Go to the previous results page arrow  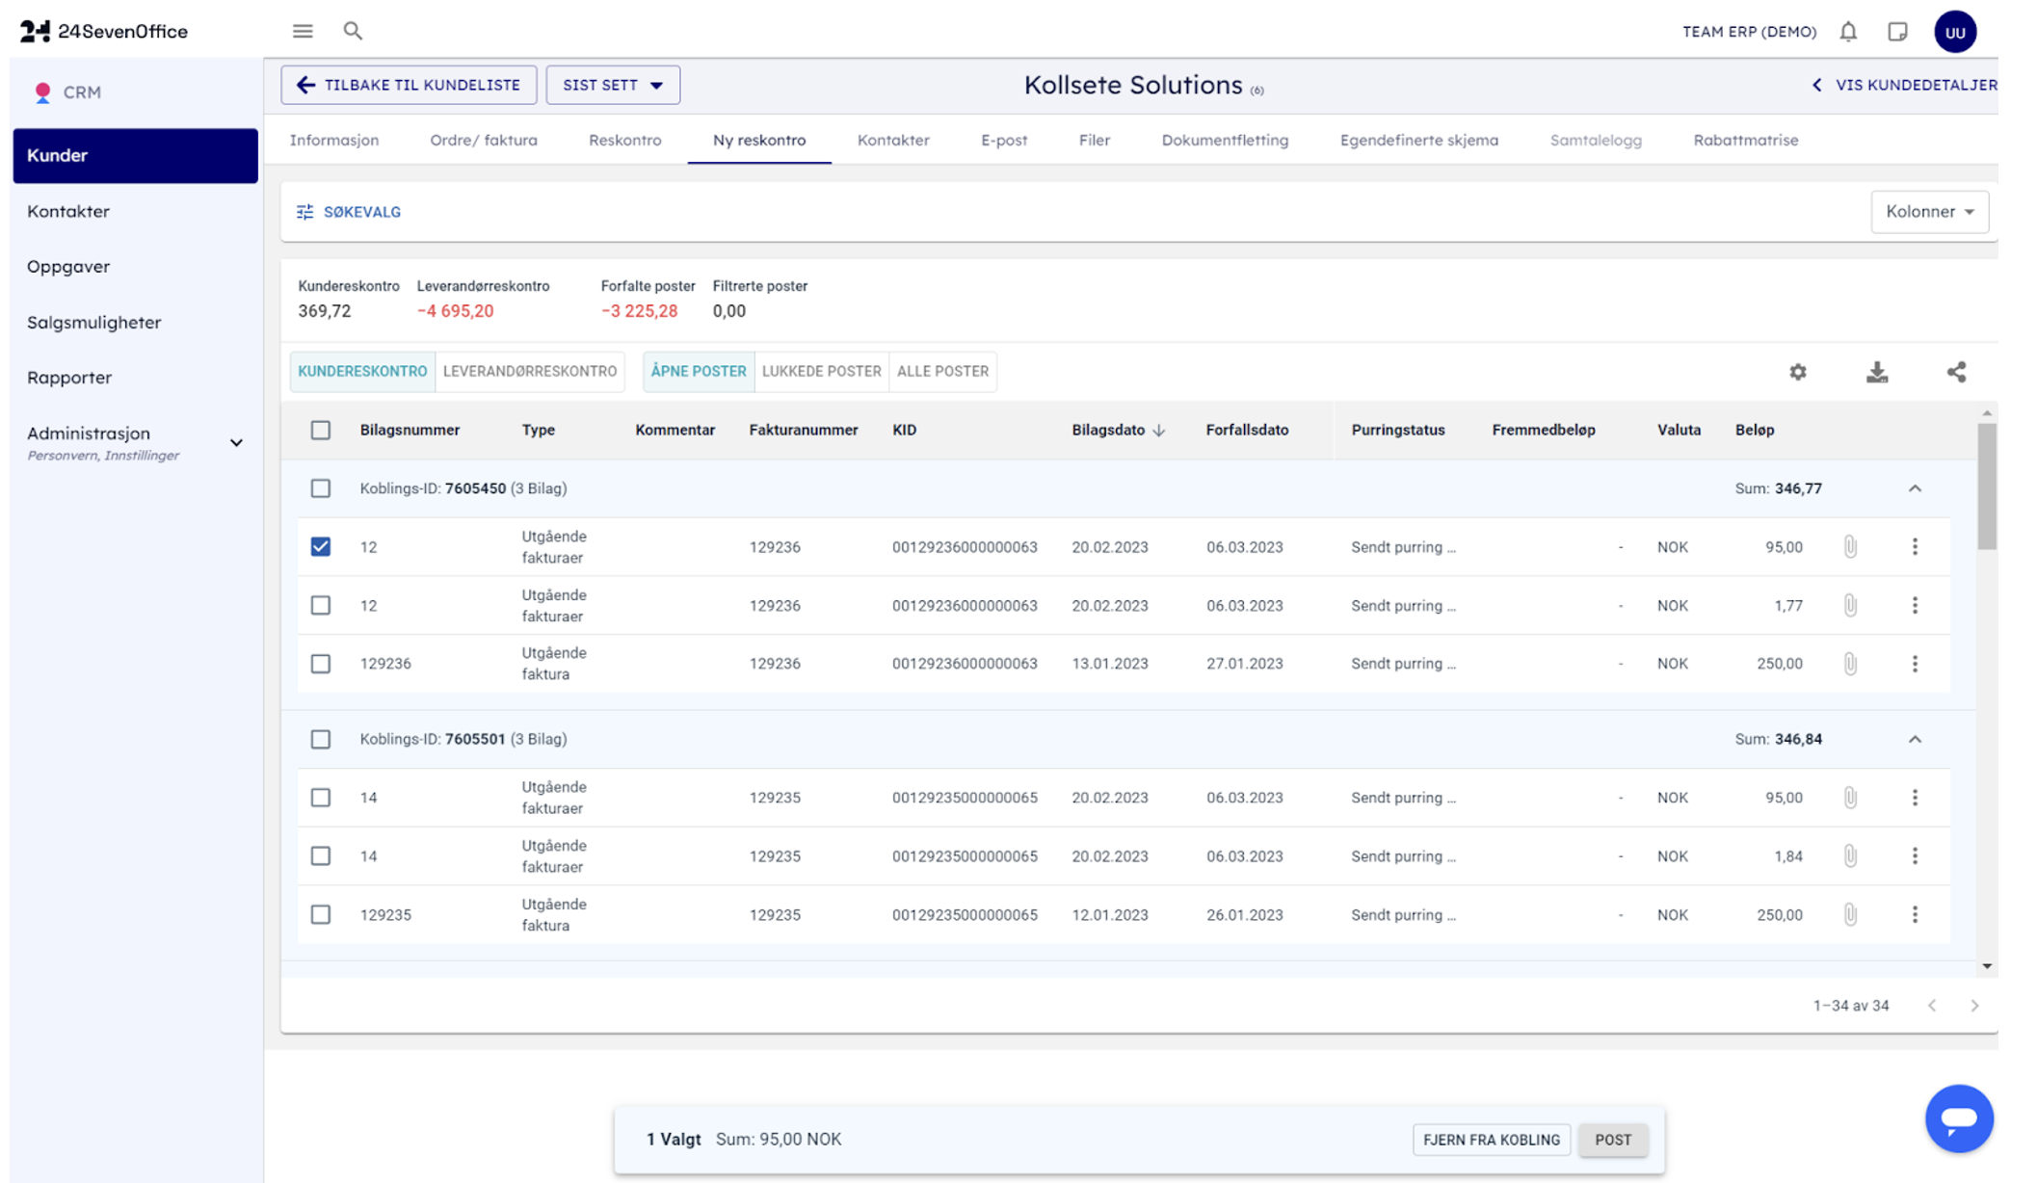(1932, 1006)
